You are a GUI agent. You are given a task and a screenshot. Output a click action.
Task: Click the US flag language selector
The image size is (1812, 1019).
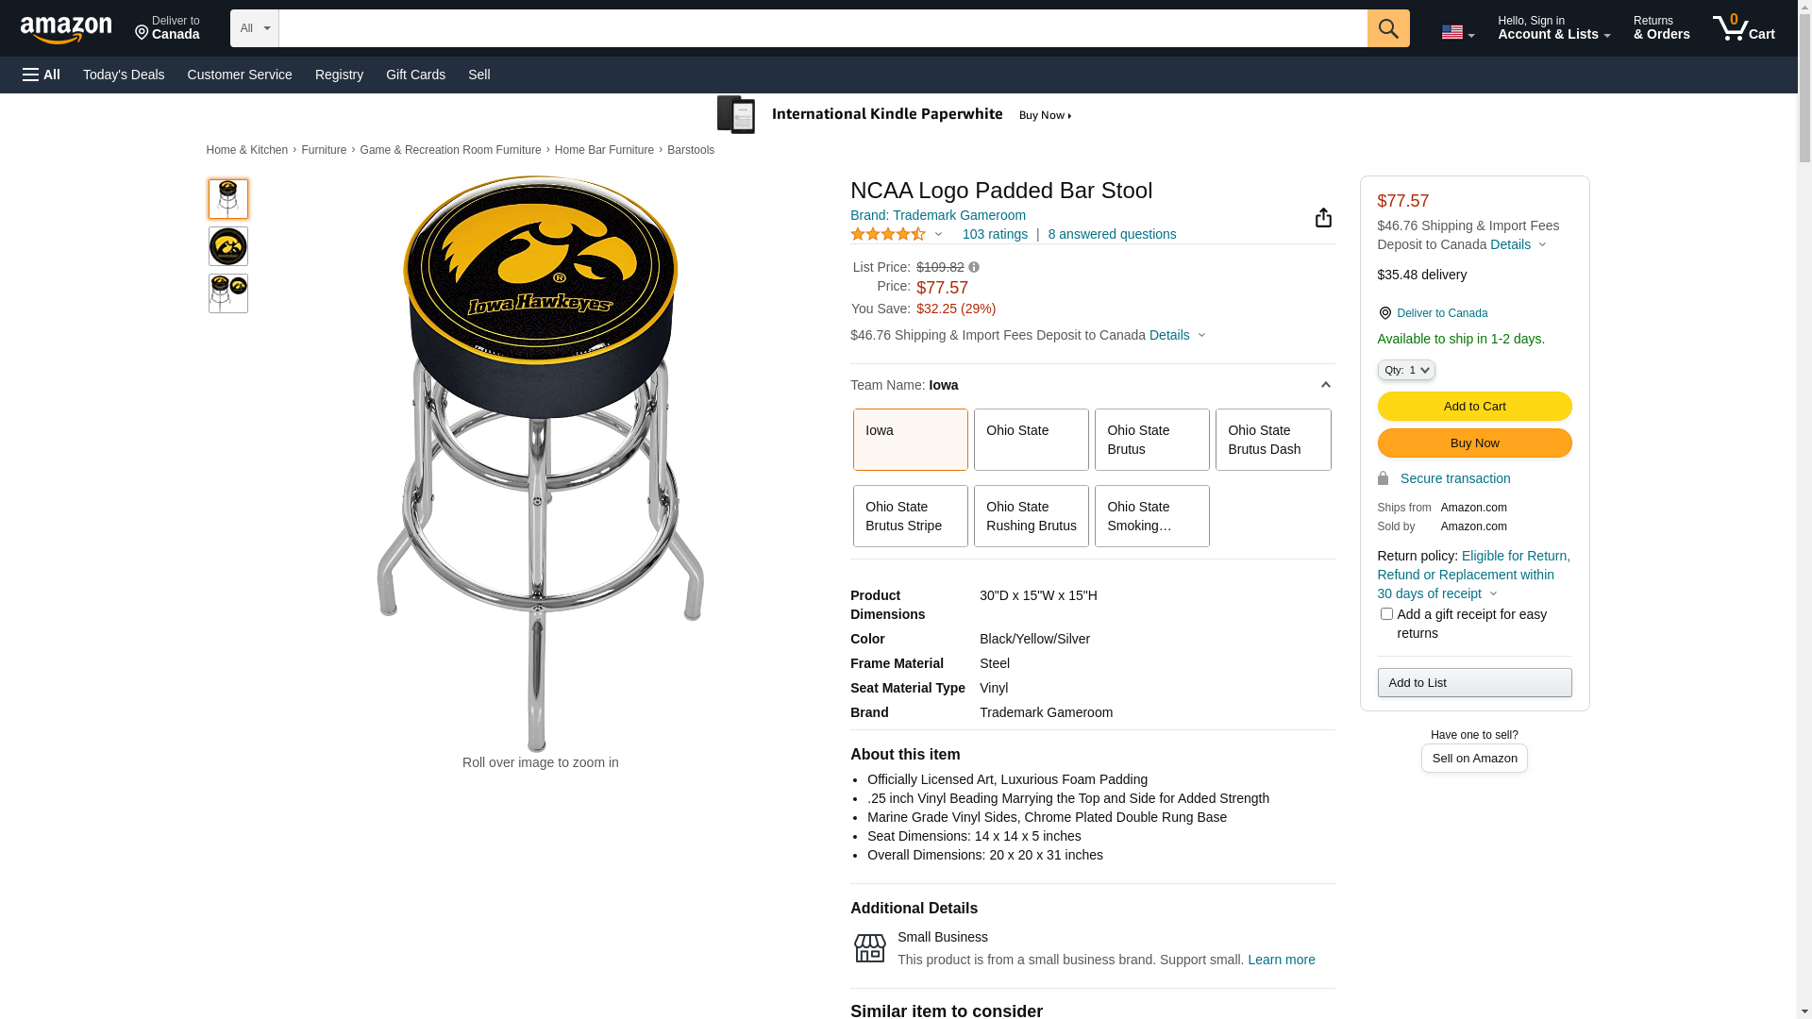(x=1457, y=32)
